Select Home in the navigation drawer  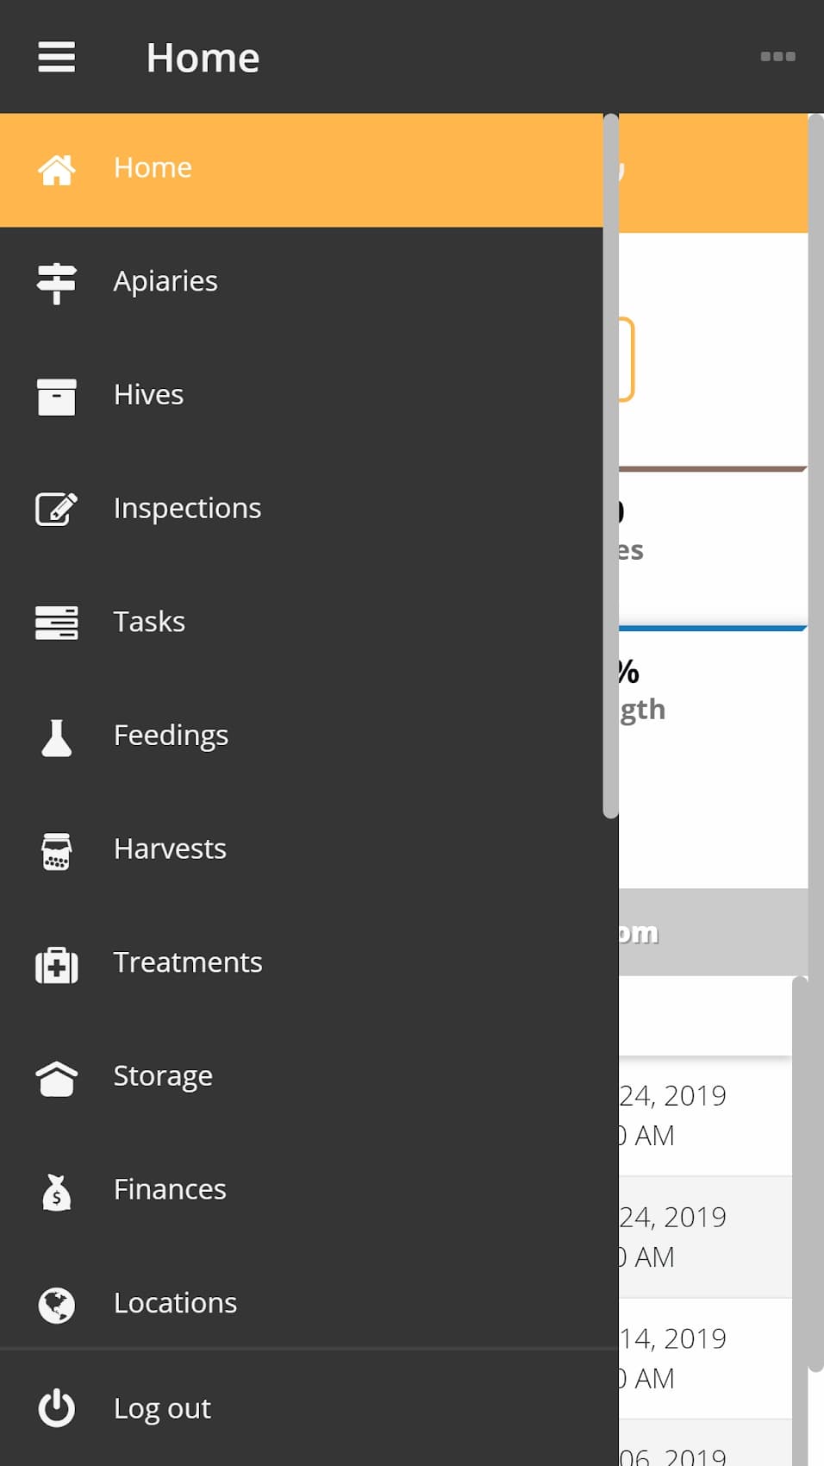302,170
